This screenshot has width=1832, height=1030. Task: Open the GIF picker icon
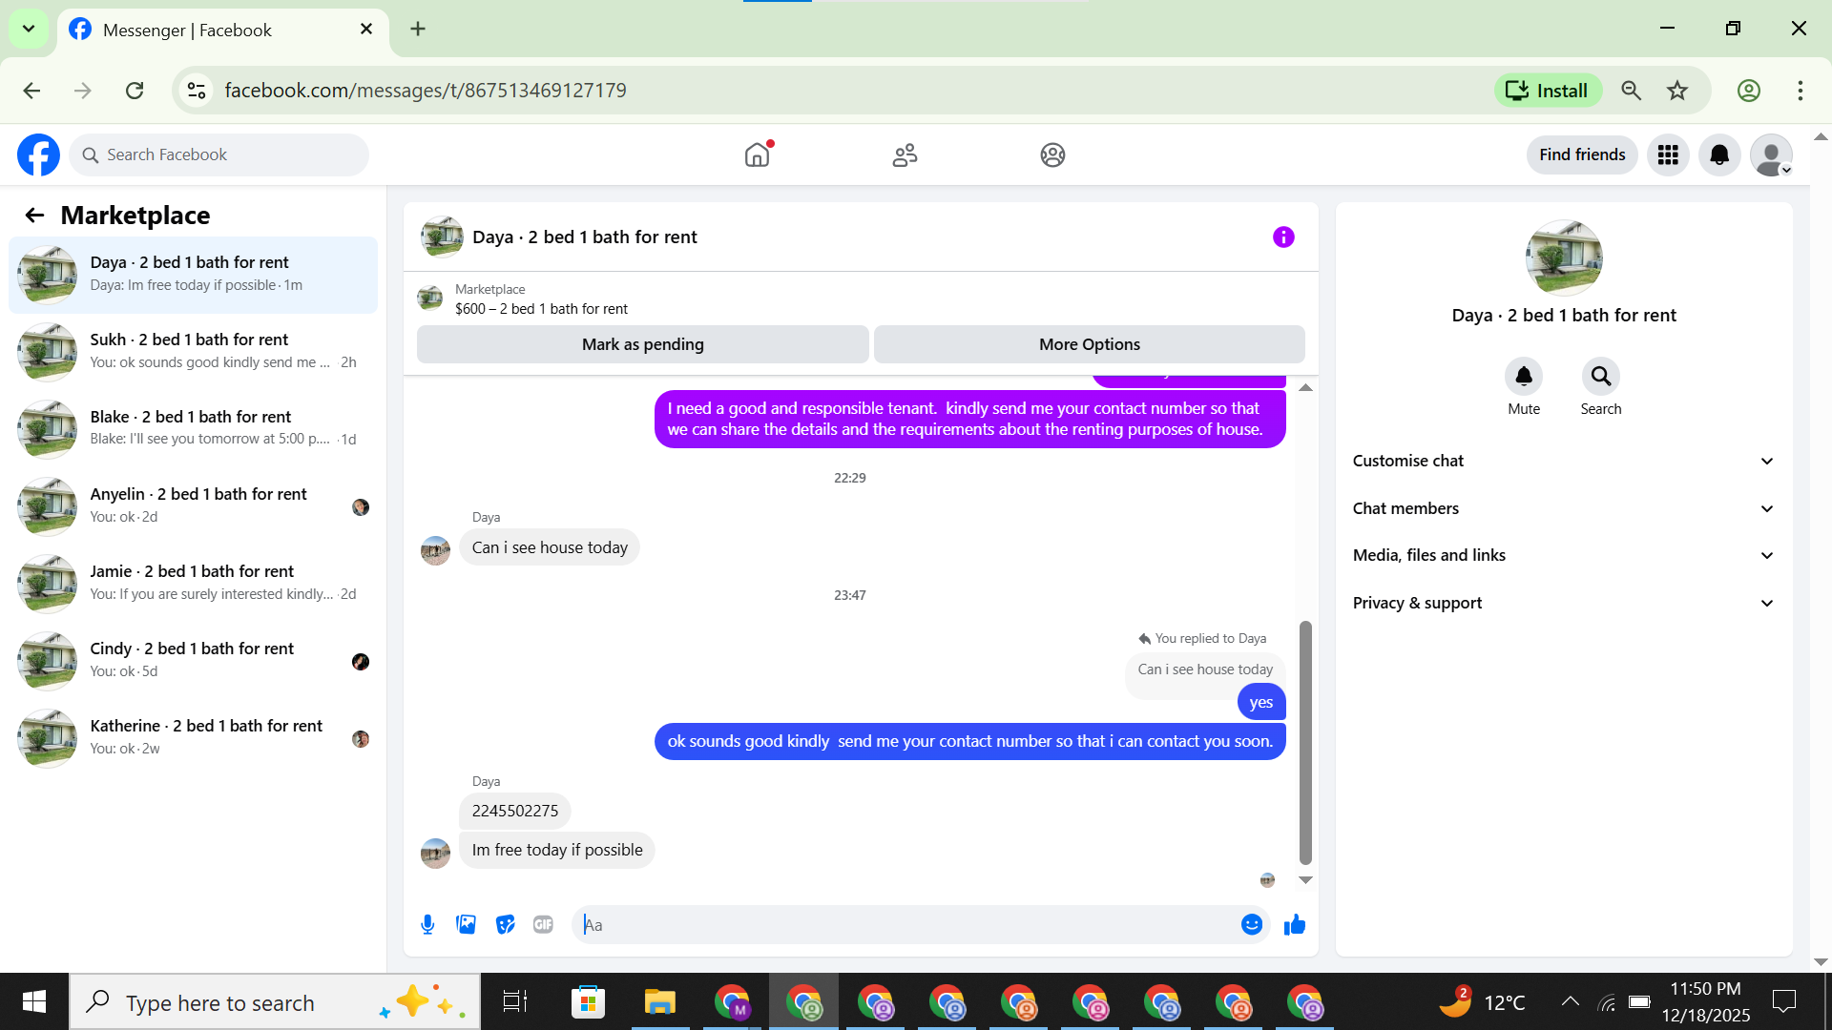(543, 924)
